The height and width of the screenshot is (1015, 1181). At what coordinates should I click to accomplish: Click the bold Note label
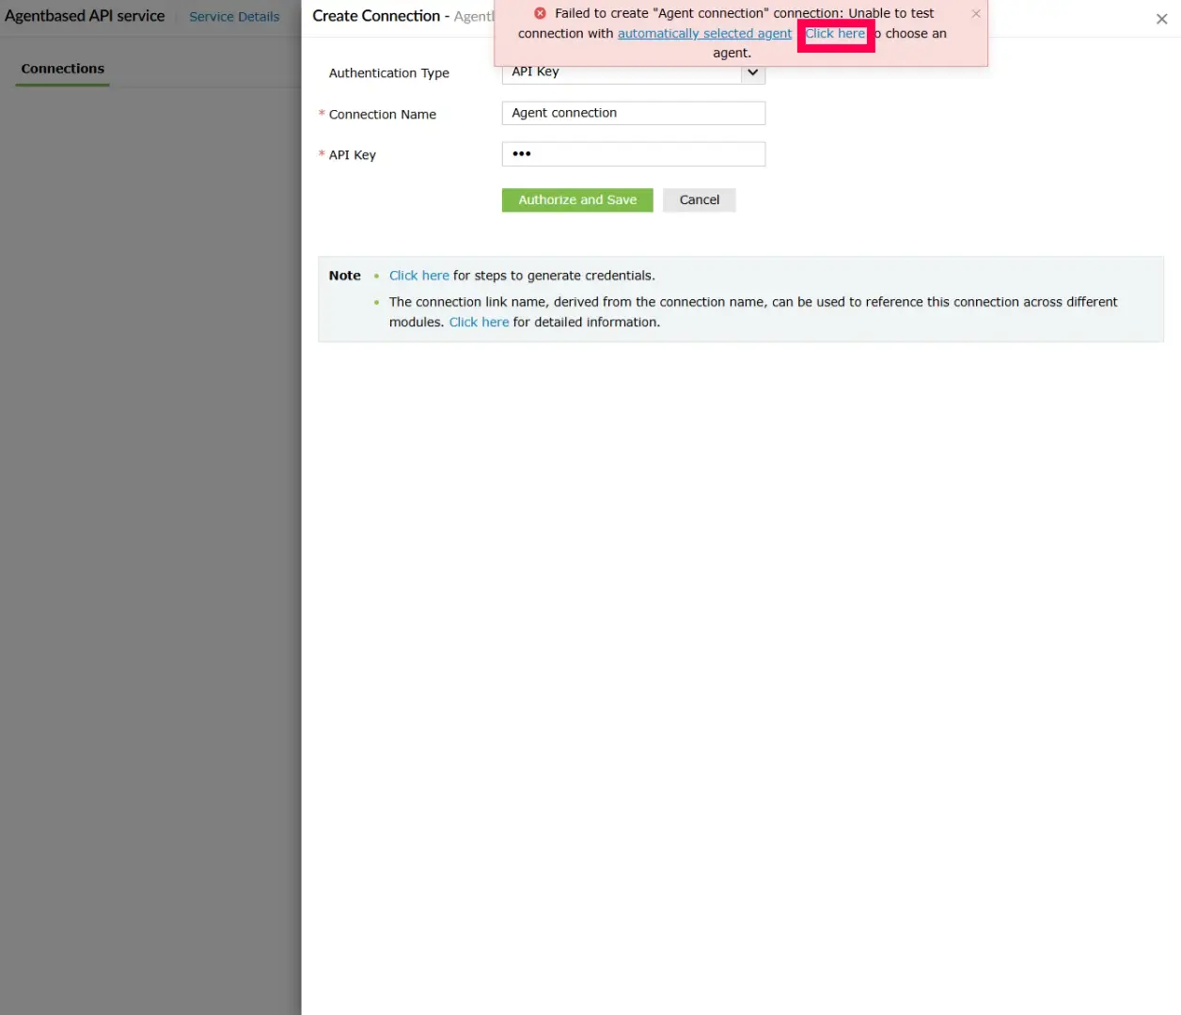click(x=345, y=276)
